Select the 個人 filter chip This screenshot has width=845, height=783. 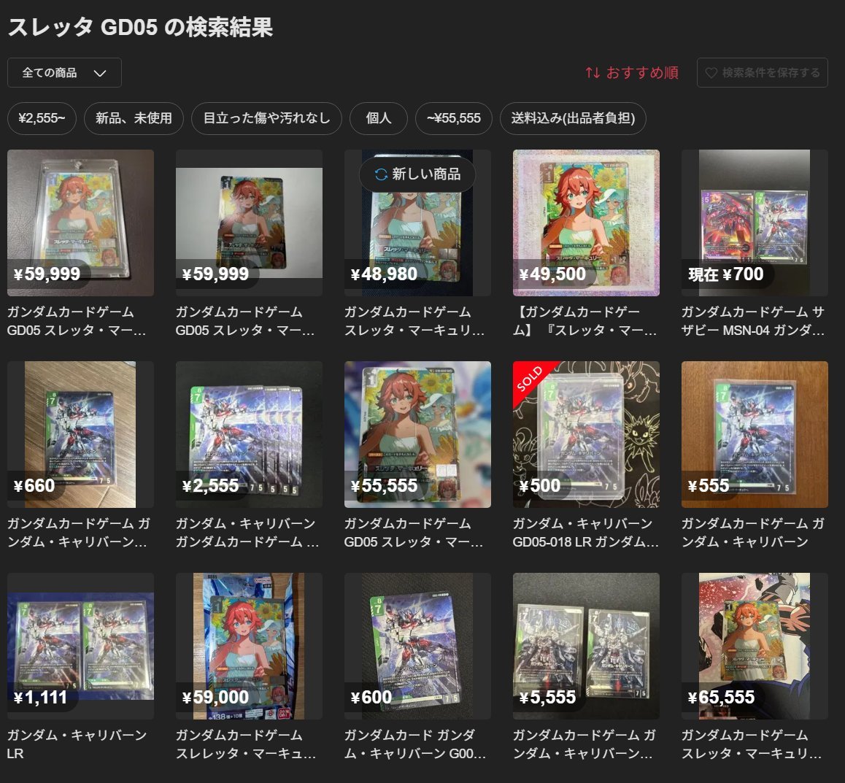[378, 118]
